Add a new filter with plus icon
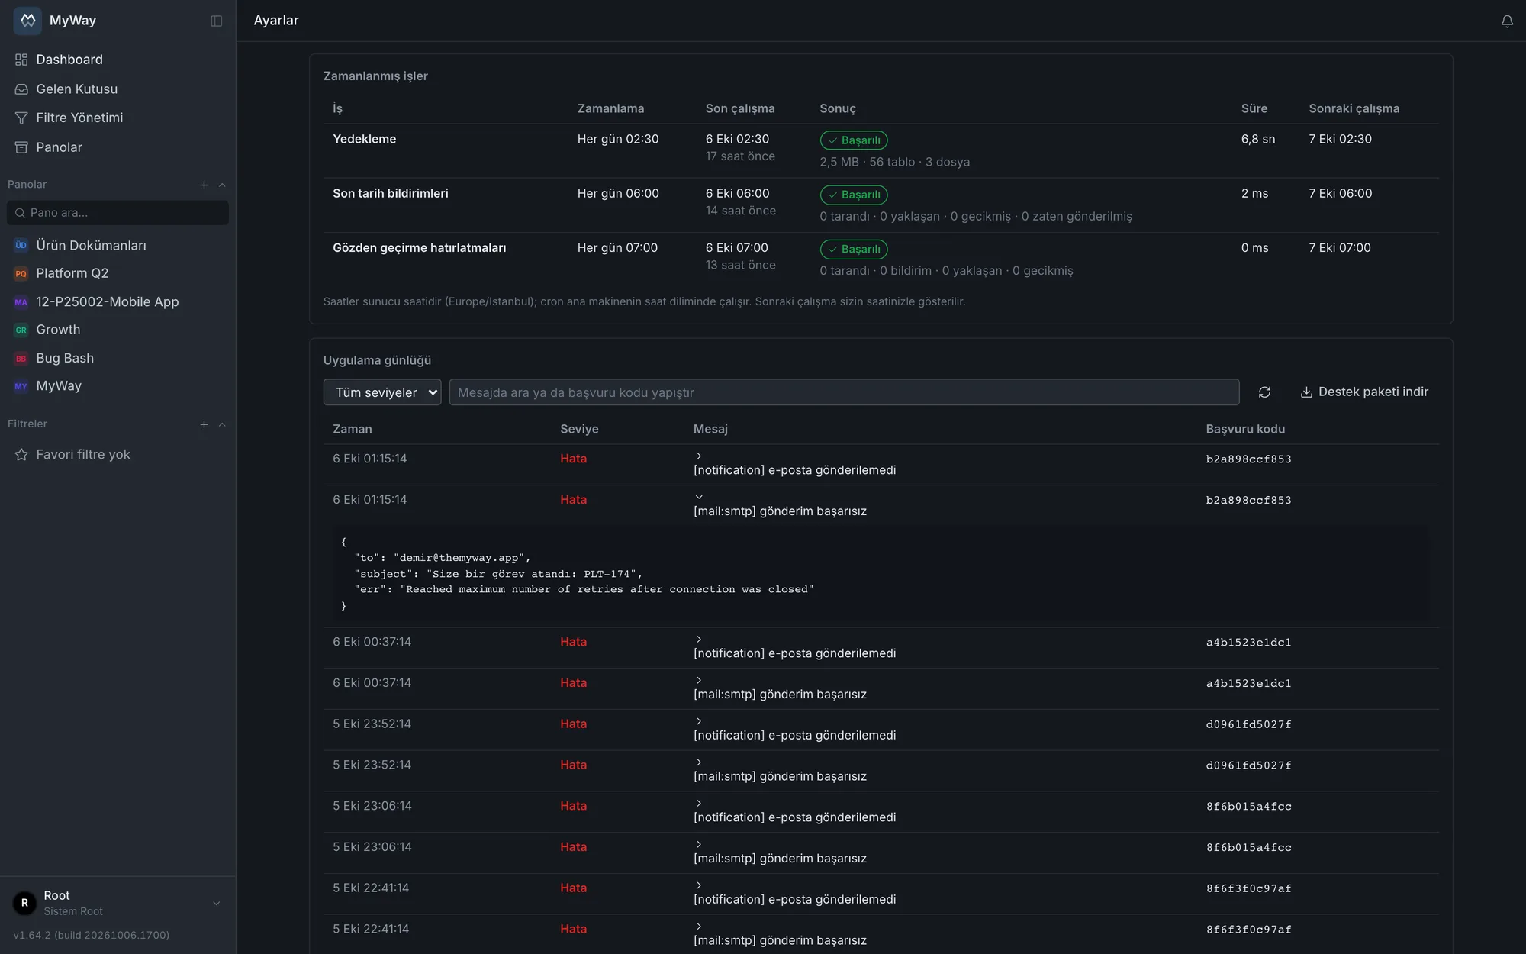The height and width of the screenshot is (954, 1526). pos(204,424)
